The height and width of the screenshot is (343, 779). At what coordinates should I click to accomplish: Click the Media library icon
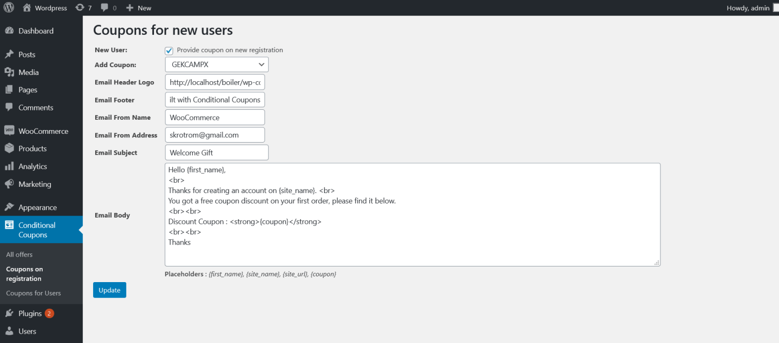[9, 72]
